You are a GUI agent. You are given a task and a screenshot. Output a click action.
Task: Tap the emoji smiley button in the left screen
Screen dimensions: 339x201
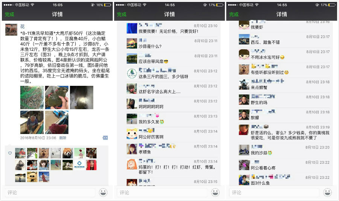pyautogui.click(x=103, y=192)
